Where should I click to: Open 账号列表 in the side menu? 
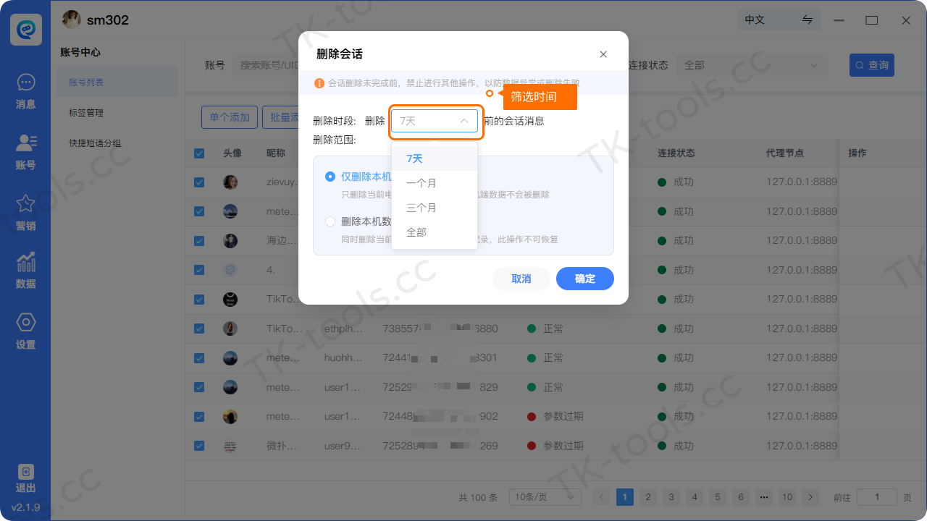(x=117, y=82)
